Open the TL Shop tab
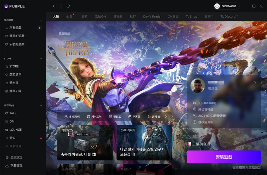Viewport: 267px width, 175px height. pos(192,16)
